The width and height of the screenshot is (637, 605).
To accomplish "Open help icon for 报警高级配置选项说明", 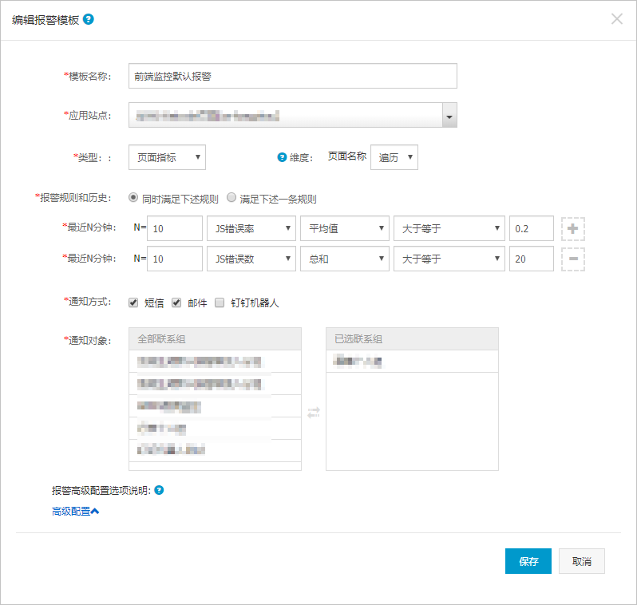I will 159,490.
